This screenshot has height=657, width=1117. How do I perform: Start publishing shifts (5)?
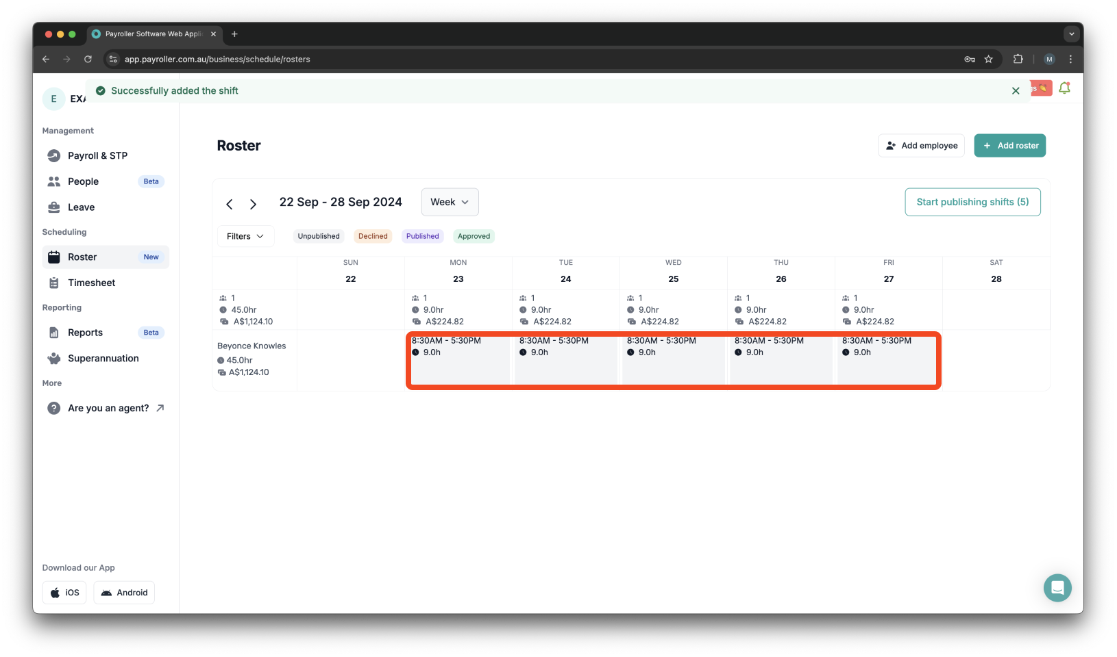pos(972,202)
